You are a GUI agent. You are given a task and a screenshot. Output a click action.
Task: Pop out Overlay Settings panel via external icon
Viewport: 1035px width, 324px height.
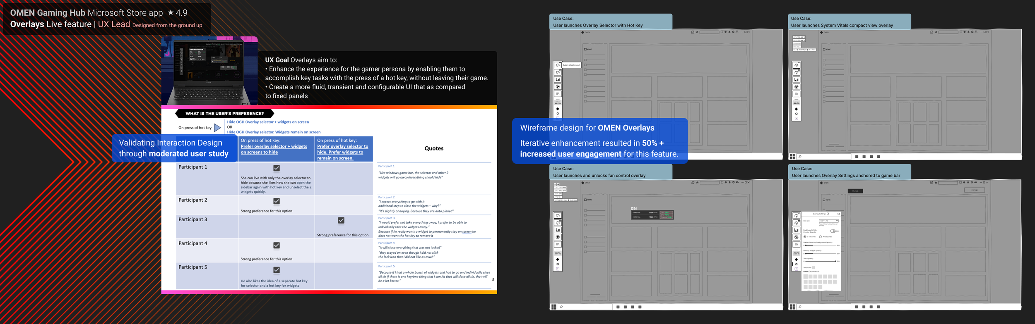point(828,214)
